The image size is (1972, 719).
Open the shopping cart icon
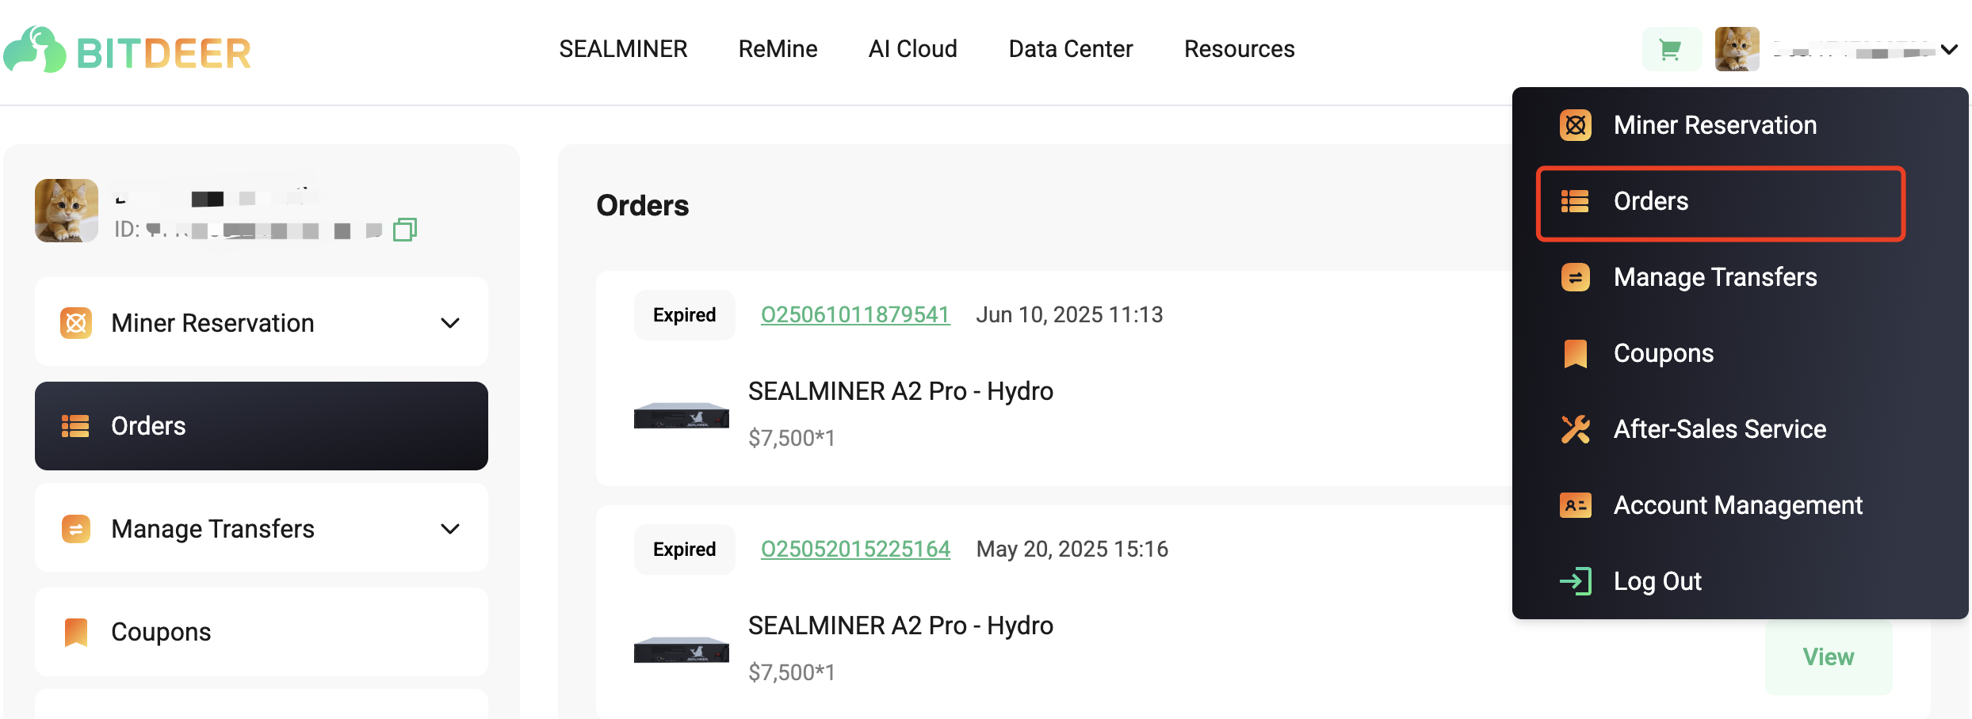click(x=1671, y=50)
